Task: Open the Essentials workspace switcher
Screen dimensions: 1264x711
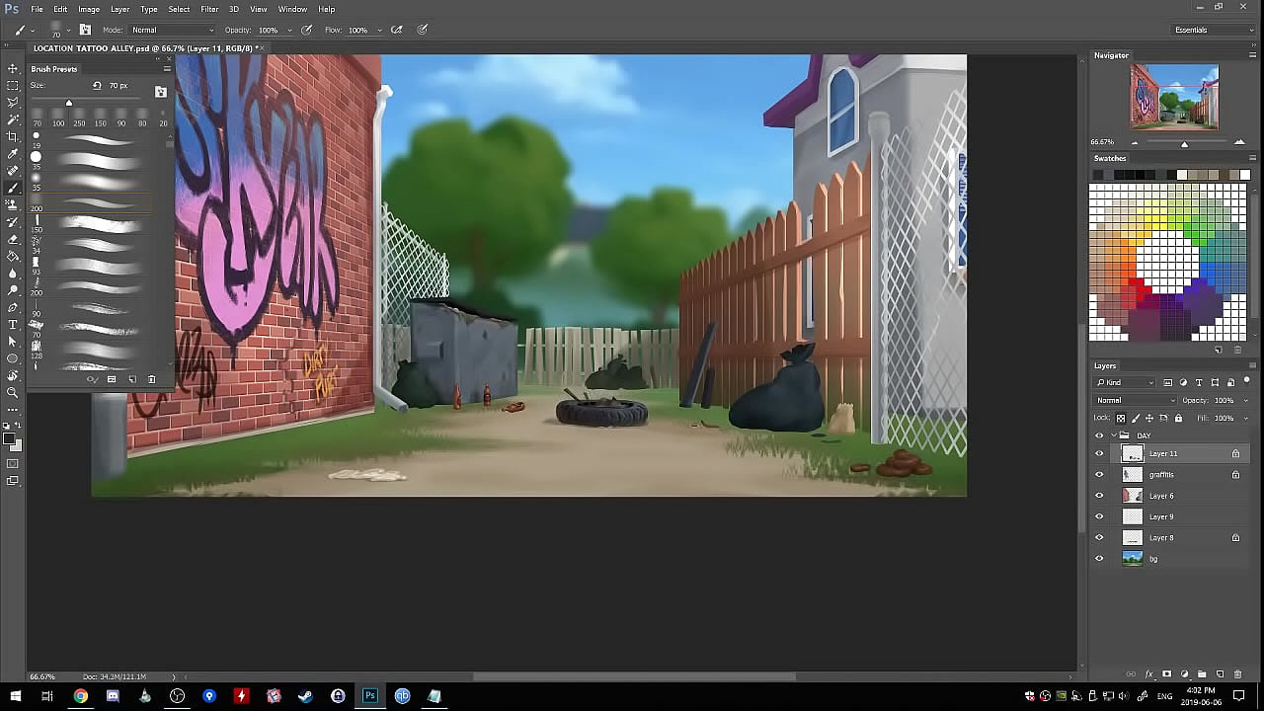Action: click(x=1211, y=30)
